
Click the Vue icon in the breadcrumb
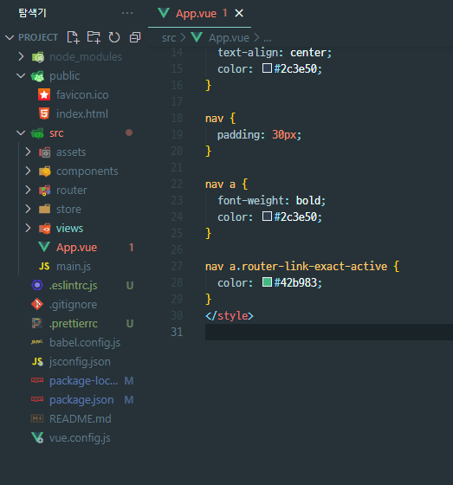[197, 37]
